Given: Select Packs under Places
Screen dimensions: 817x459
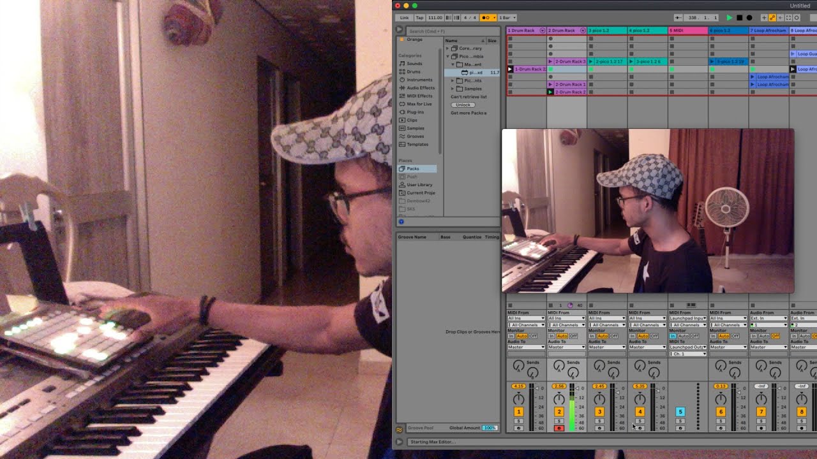Looking at the screenshot, I should pos(417,168).
